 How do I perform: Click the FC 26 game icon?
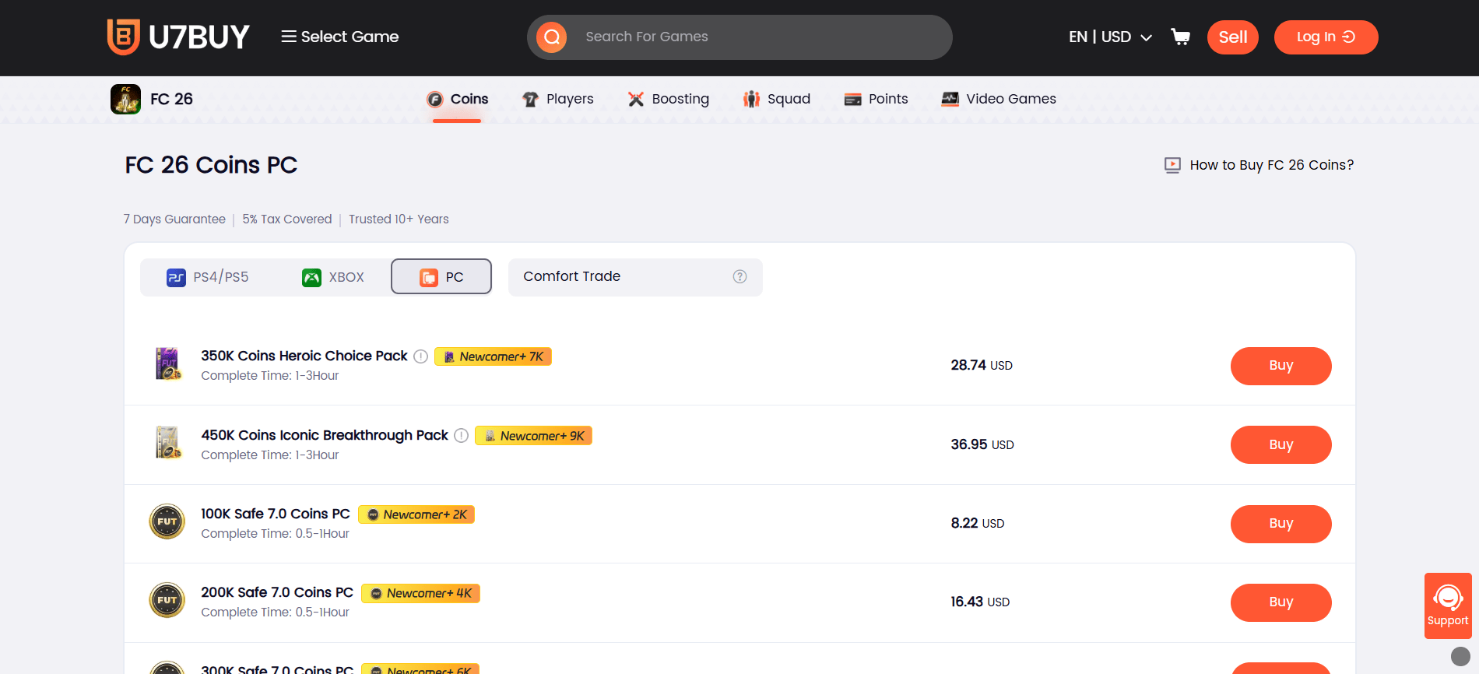[125, 99]
